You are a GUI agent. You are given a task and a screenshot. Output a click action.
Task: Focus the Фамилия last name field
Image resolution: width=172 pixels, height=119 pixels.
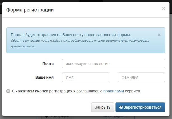141,77
